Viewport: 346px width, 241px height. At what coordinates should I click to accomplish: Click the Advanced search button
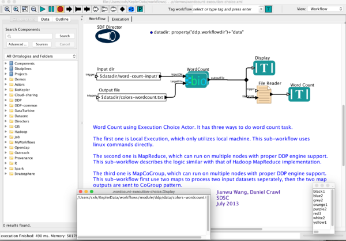click(x=17, y=44)
